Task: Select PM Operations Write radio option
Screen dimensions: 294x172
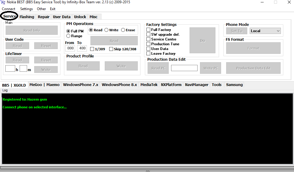Action: (x=111, y=30)
